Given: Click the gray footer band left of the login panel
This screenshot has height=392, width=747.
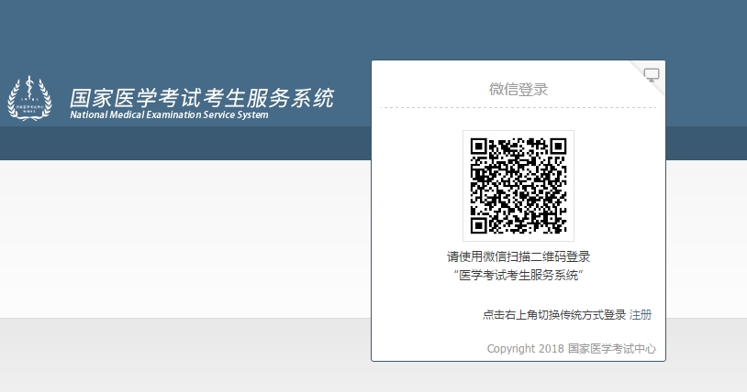Looking at the screenshot, I should point(184,355).
